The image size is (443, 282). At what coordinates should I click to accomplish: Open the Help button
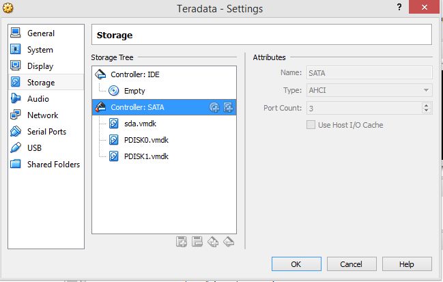coord(407,264)
